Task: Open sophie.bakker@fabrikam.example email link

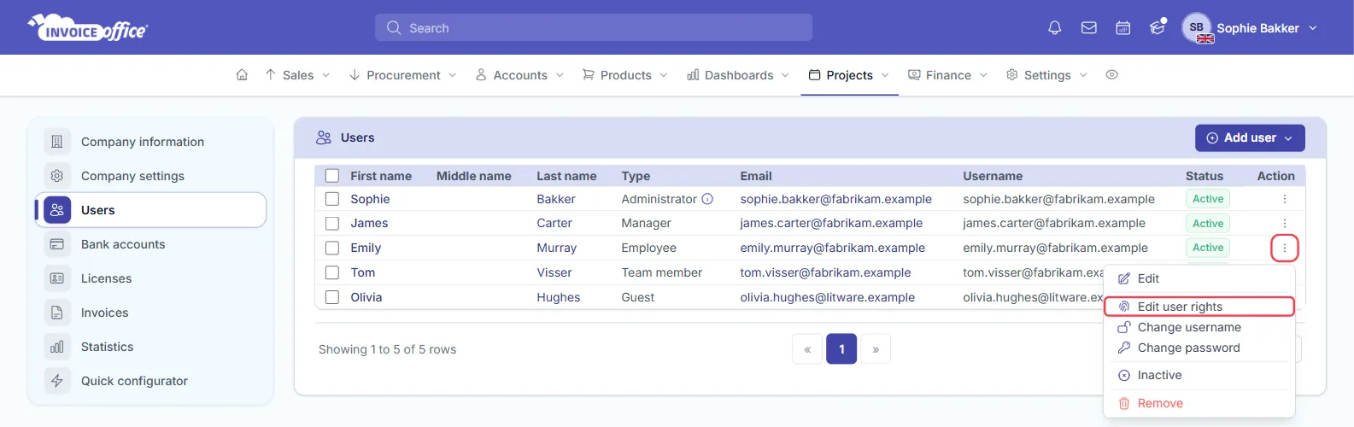Action: [x=835, y=199]
